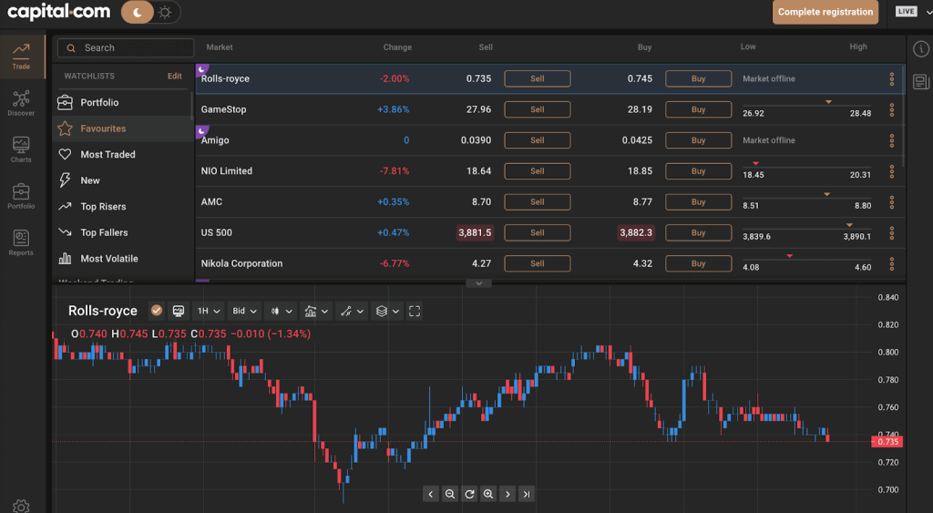Sort by the Change column header
The height and width of the screenshot is (513, 933).
[397, 47]
